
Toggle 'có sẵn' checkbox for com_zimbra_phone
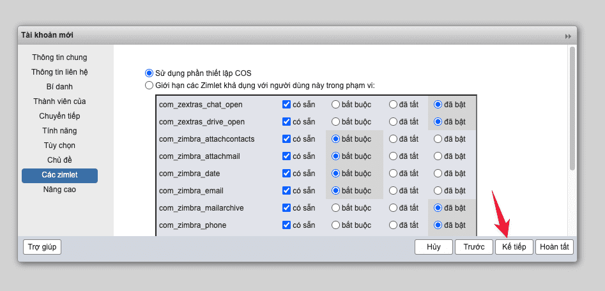[x=286, y=225]
